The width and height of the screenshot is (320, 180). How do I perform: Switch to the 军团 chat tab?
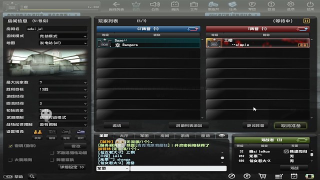point(144,135)
